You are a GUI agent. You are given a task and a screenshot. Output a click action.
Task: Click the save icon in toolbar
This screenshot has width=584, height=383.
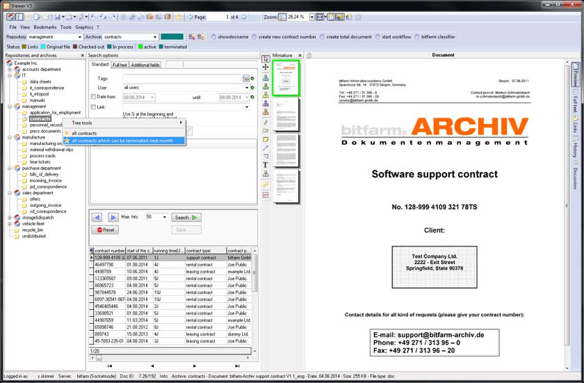57,17
